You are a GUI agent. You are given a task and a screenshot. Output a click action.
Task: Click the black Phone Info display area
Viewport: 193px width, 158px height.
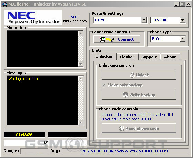point(42,49)
